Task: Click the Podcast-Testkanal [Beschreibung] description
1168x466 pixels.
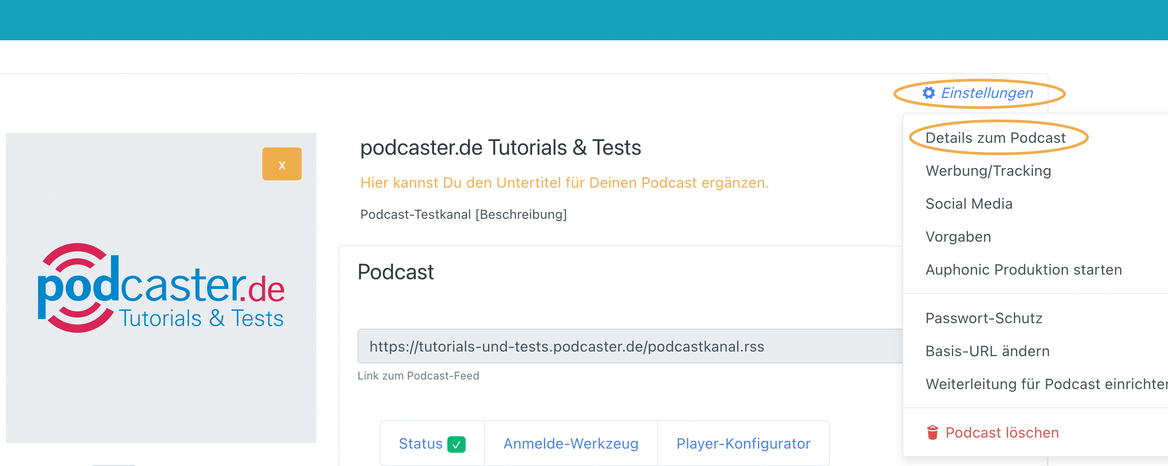Action: (463, 214)
